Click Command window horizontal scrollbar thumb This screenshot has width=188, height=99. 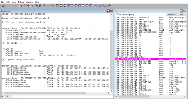pos(45,93)
